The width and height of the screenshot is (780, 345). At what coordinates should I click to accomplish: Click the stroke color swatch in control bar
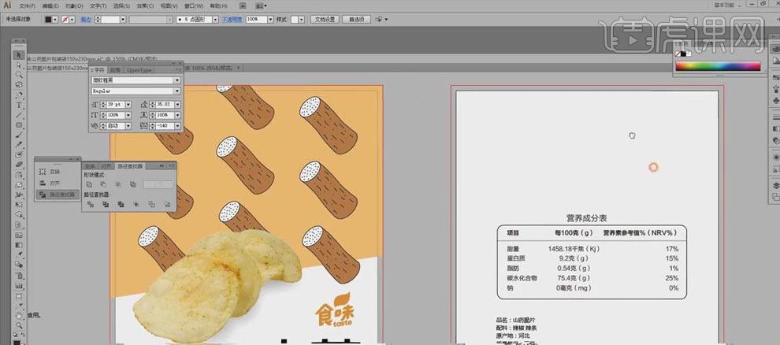pyautogui.click(x=65, y=20)
